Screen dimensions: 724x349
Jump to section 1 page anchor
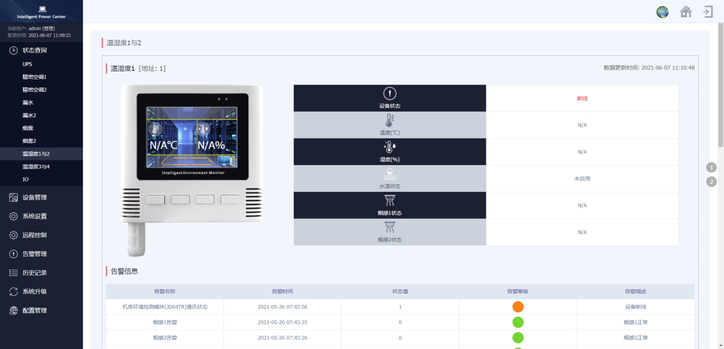point(711,167)
